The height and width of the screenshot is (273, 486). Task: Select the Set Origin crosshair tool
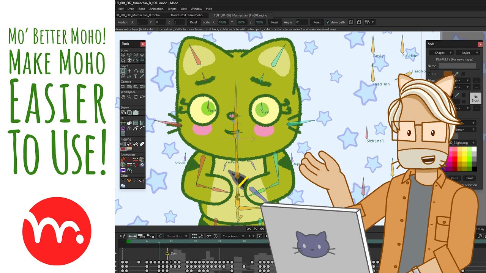click(x=129, y=71)
